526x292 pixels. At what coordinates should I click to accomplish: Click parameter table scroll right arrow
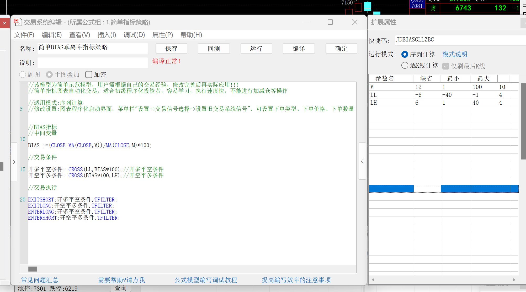(514, 280)
